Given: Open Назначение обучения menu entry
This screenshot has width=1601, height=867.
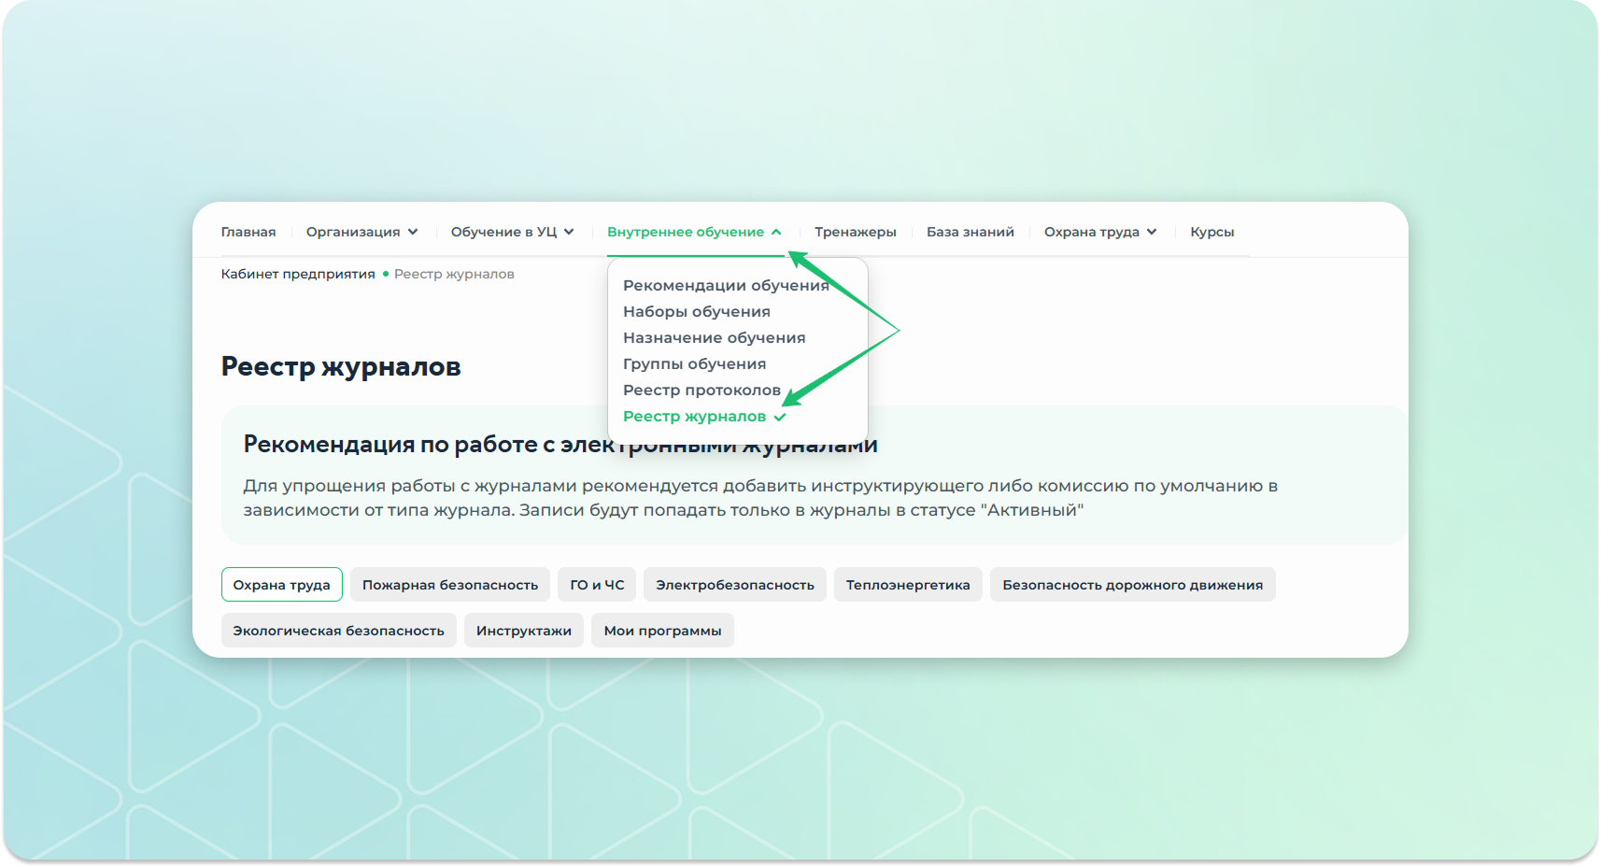Looking at the screenshot, I should point(714,338).
